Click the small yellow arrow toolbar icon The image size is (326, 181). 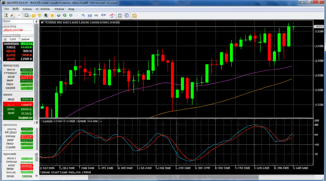coord(19,15)
